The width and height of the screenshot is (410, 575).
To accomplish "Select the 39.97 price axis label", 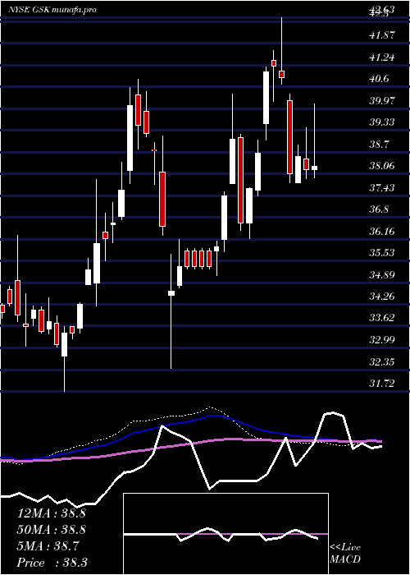I will point(382,100).
